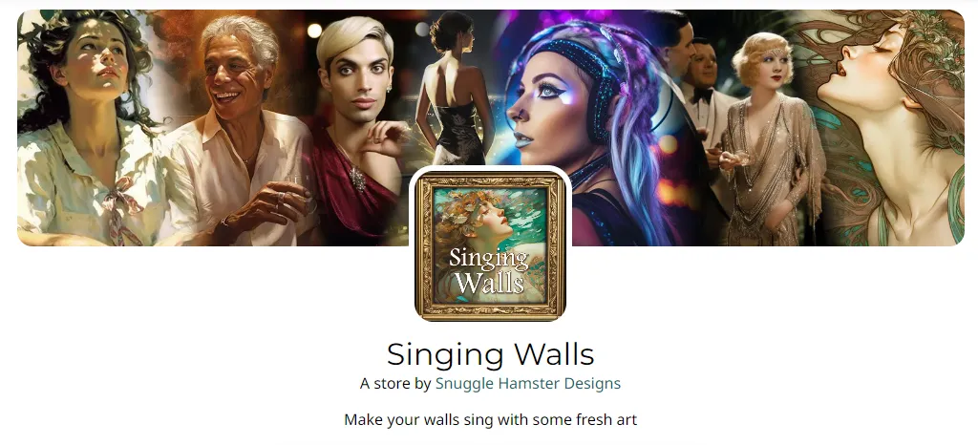Click the jeweled brooch on red garment
Image resolution: width=978 pixels, height=445 pixels.
pyautogui.click(x=357, y=179)
